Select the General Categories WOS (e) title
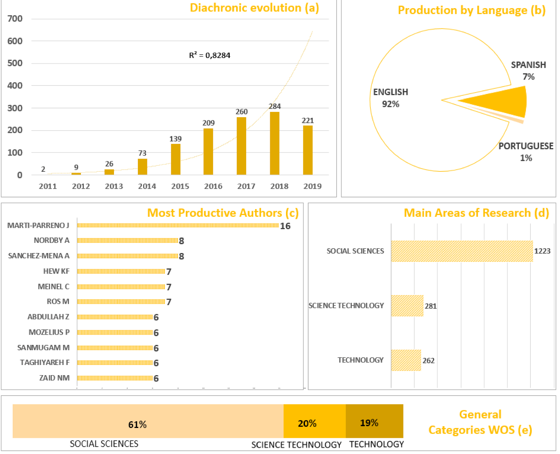The width and height of the screenshot is (560, 454). point(480,422)
